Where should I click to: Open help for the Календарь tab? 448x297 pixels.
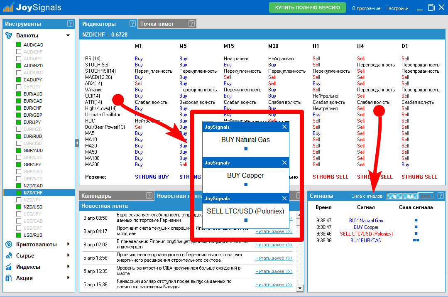[149, 196]
